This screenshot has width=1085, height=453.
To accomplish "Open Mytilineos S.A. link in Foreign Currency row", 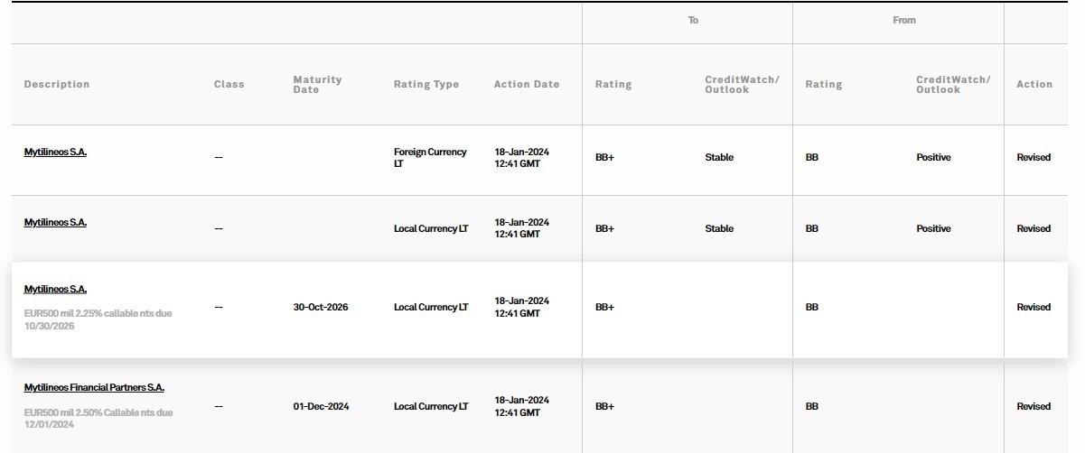I will [x=55, y=152].
